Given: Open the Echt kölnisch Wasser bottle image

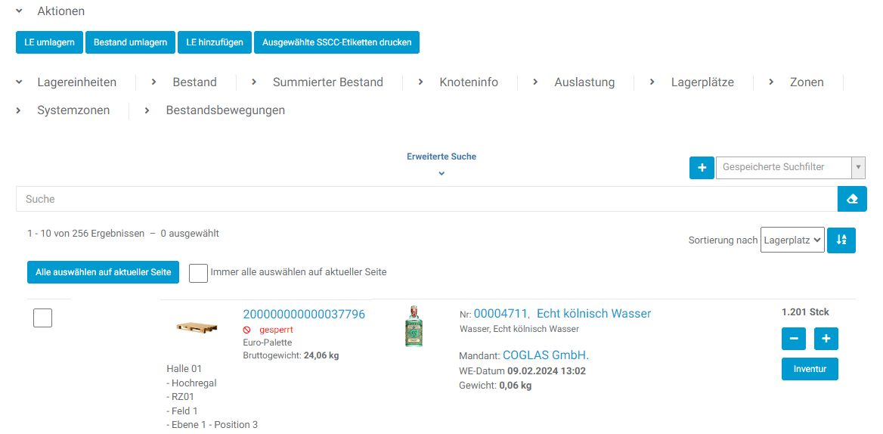Looking at the screenshot, I should [x=414, y=327].
